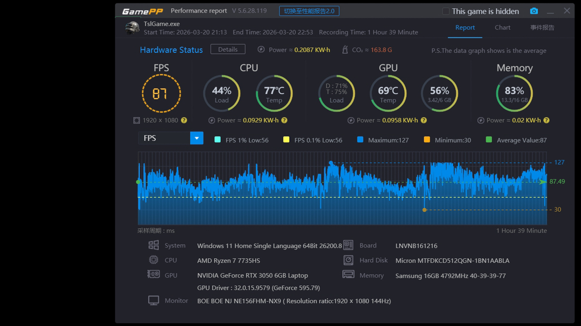Click the Details button next to Hardware Status
581x326 pixels.
pyautogui.click(x=228, y=49)
